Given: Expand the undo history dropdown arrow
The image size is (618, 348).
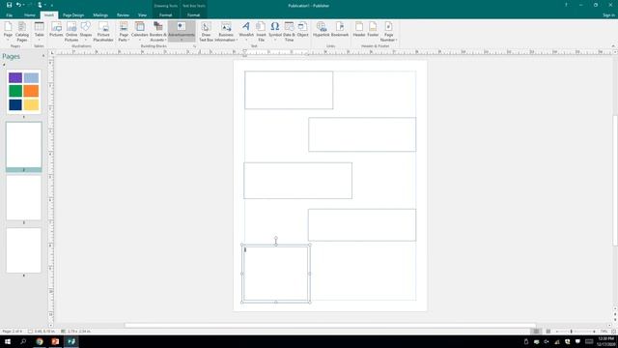Looking at the screenshot, I should pyautogui.click(x=23, y=5).
